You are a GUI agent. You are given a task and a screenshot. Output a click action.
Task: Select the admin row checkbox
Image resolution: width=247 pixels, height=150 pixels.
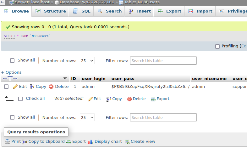pyautogui.click(x=6, y=87)
